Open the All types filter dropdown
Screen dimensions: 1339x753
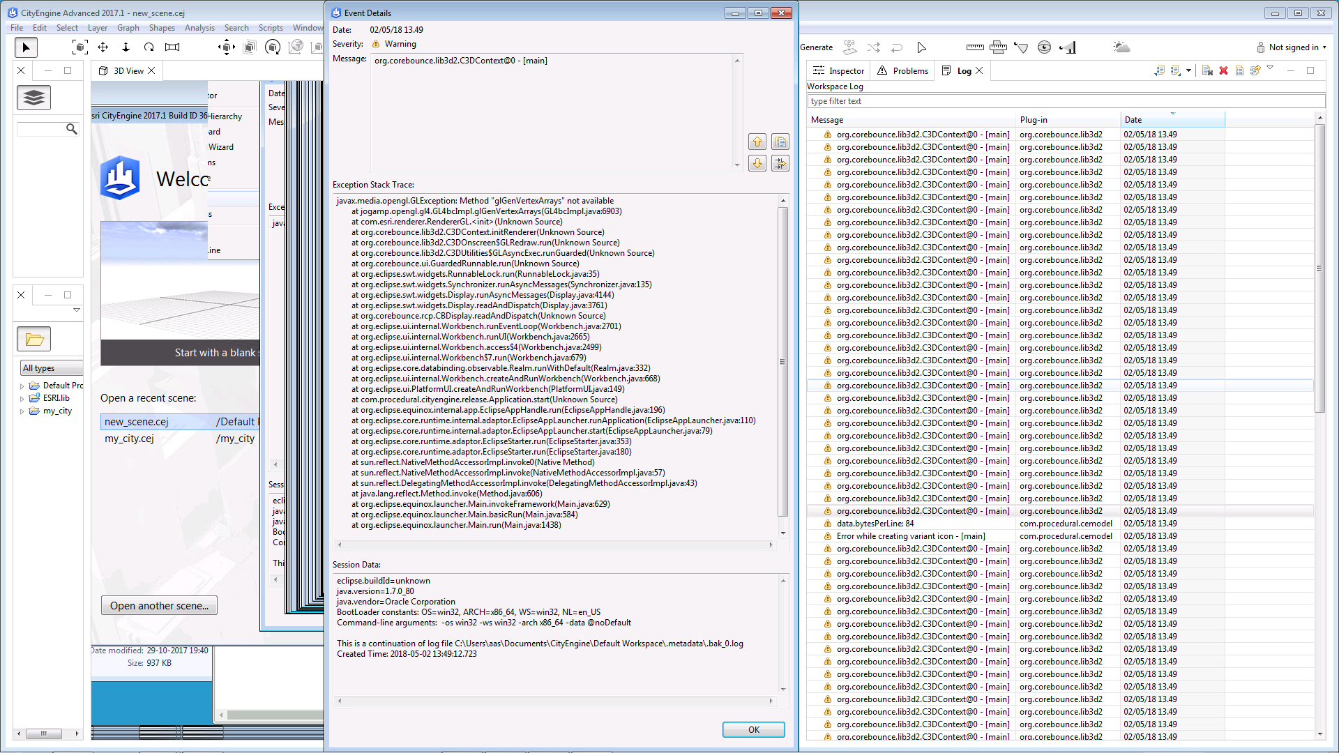click(52, 368)
